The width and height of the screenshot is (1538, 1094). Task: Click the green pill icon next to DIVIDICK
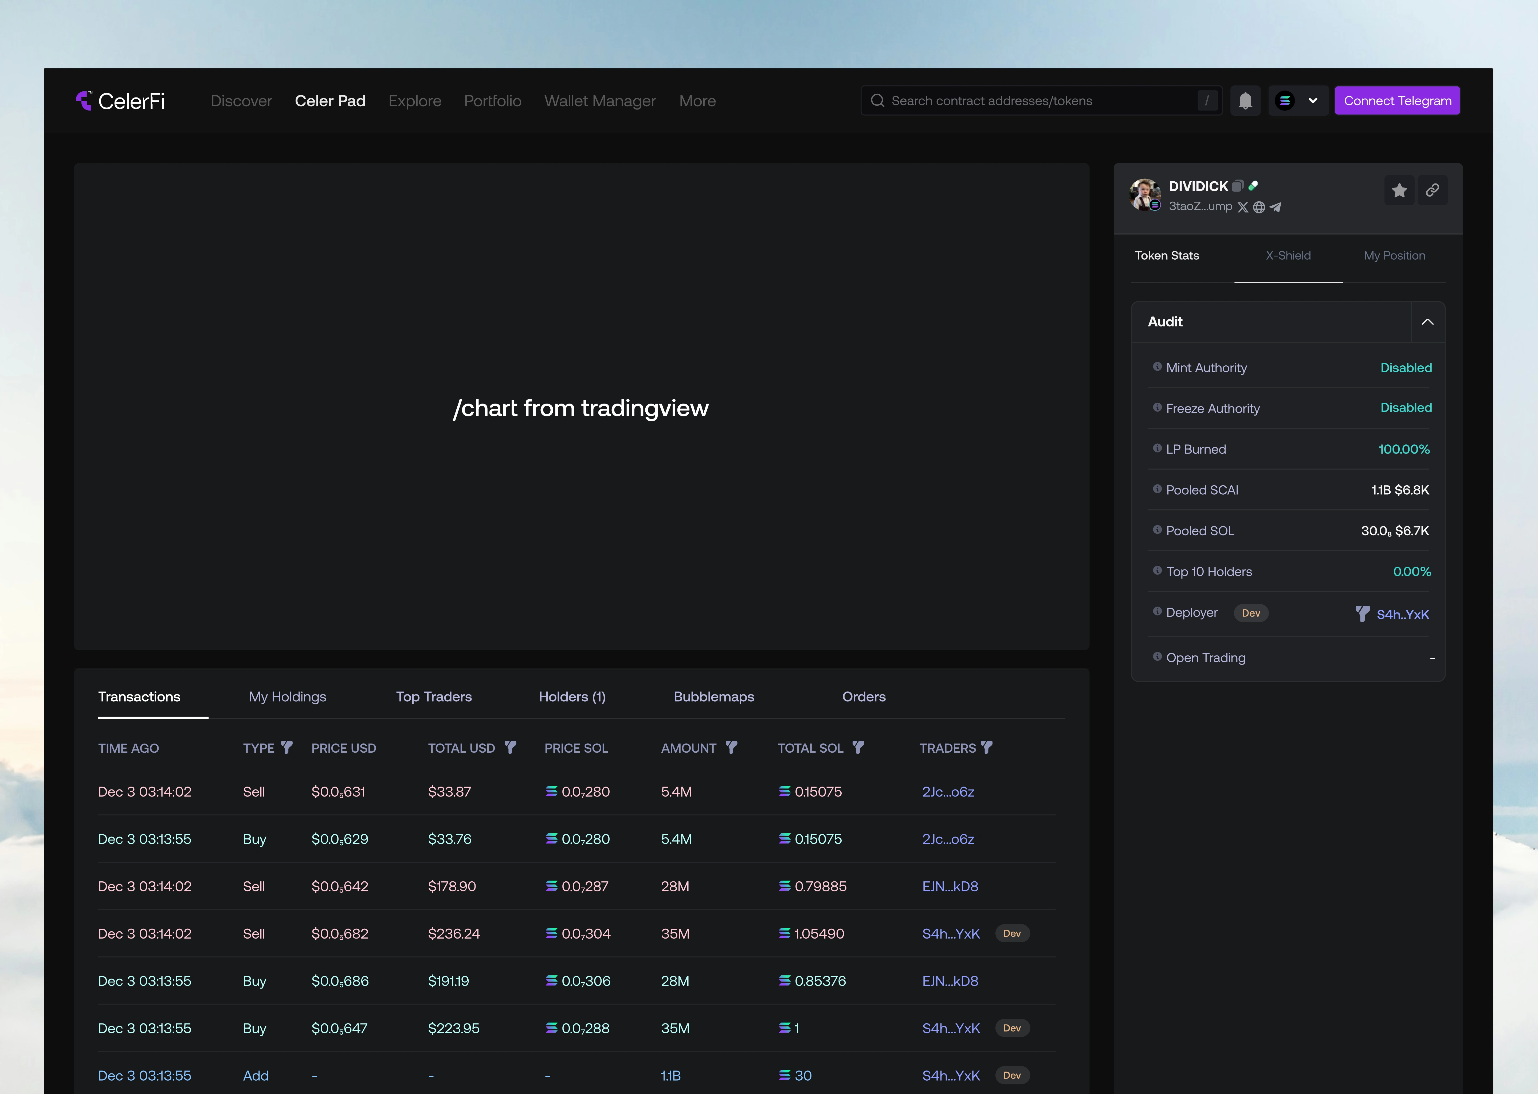[x=1253, y=185]
